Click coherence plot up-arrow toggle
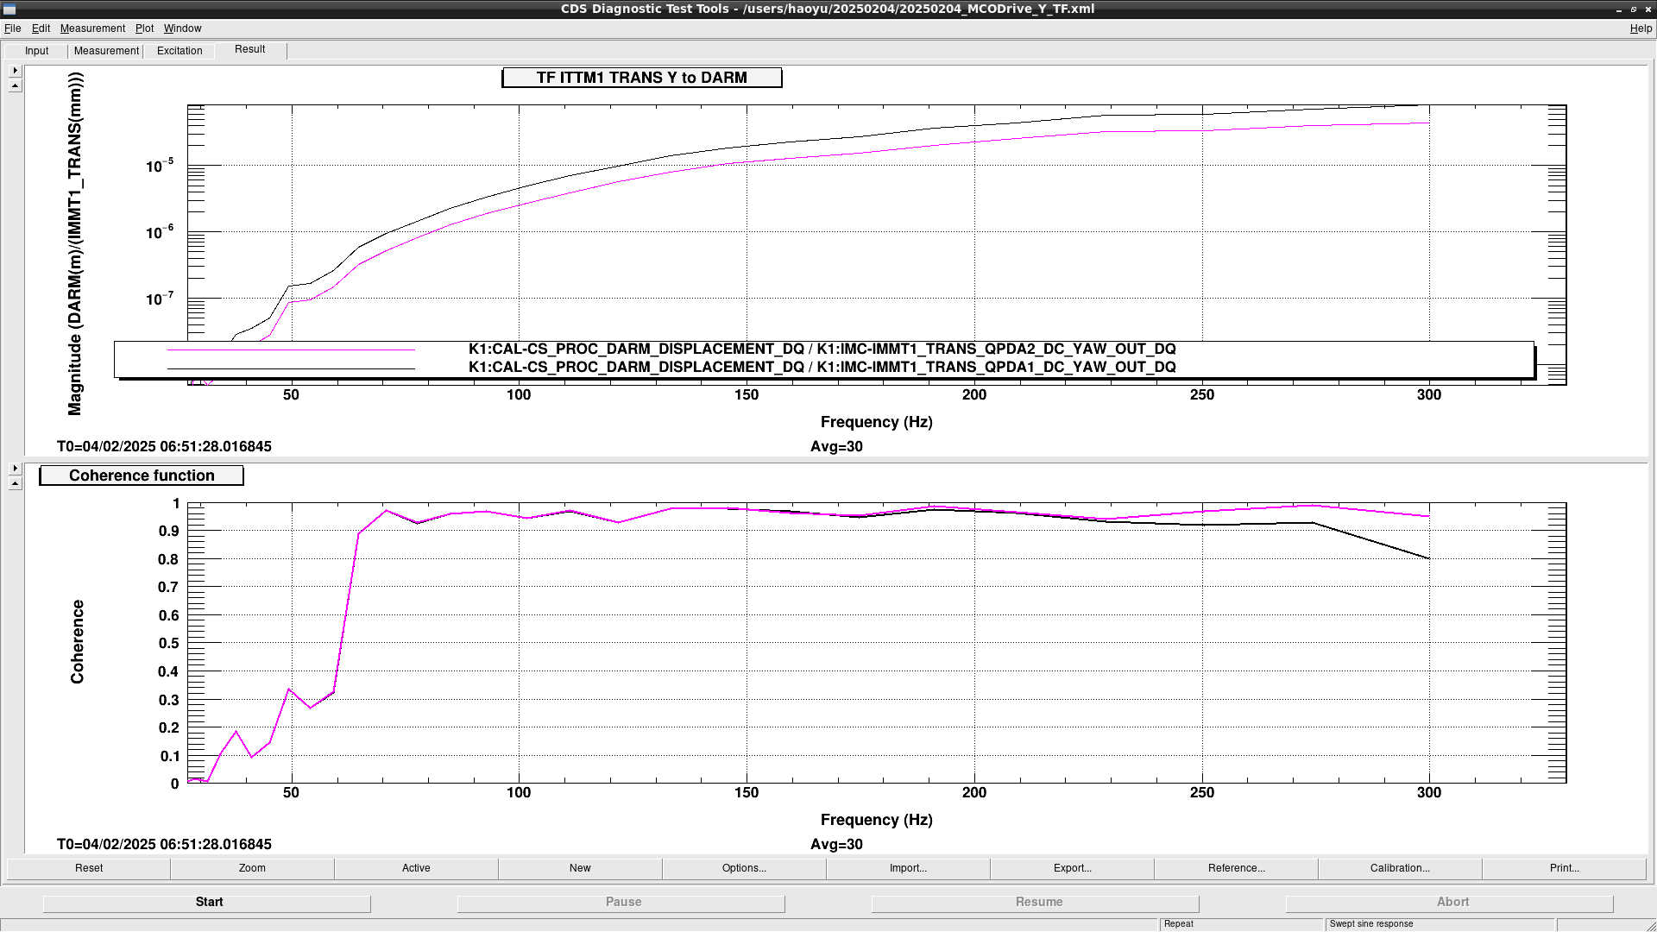 pyautogui.click(x=16, y=483)
